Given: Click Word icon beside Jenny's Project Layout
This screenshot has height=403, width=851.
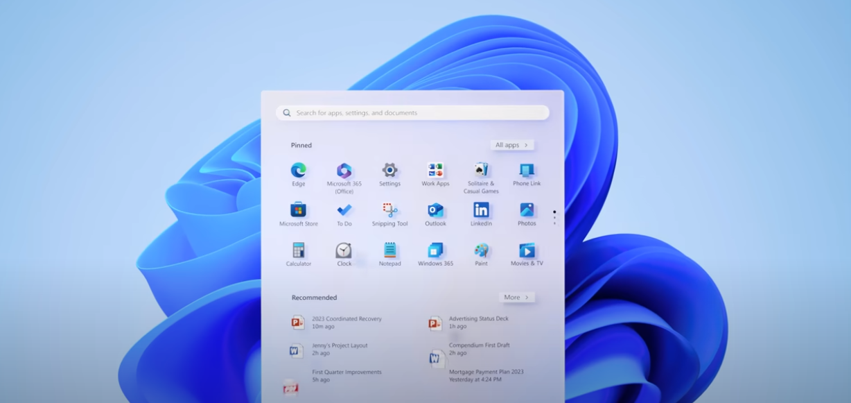Looking at the screenshot, I should [x=296, y=351].
